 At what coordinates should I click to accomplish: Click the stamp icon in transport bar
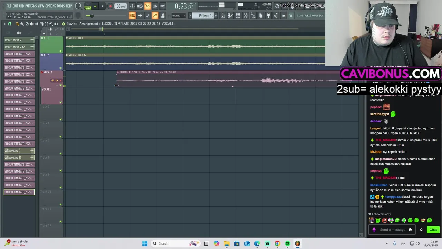point(163,16)
